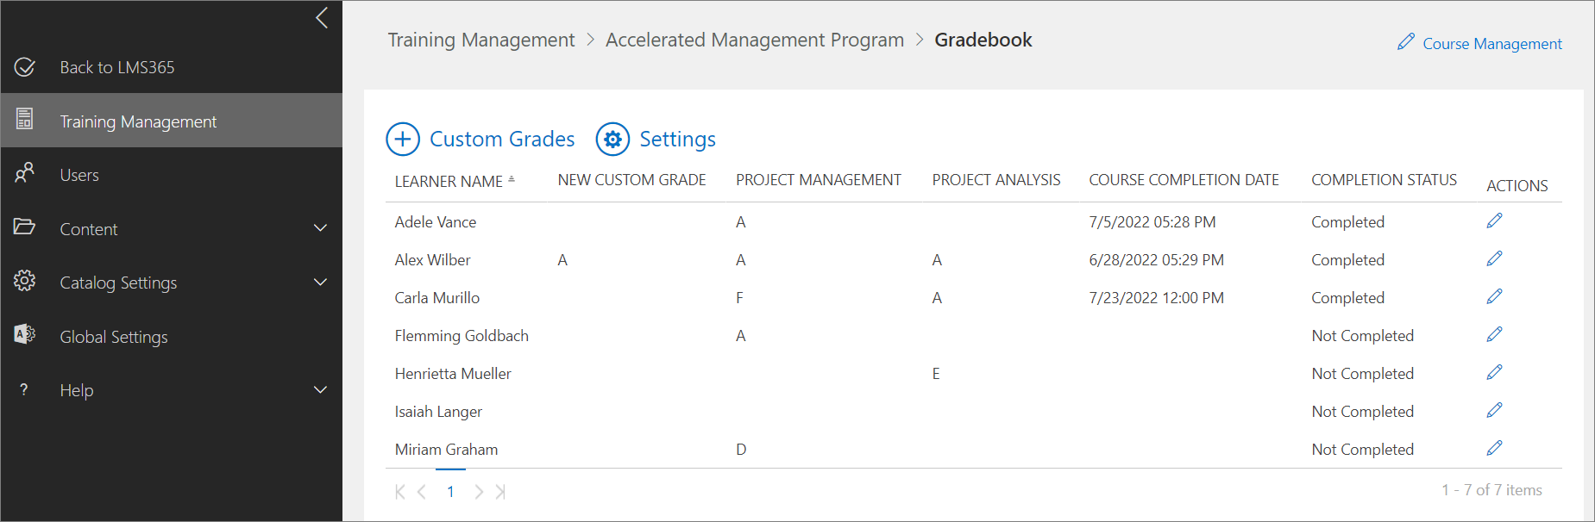Expand the Help menu chevron

tap(320, 390)
